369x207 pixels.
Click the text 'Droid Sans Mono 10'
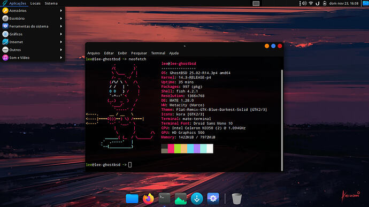coord(213,124)
